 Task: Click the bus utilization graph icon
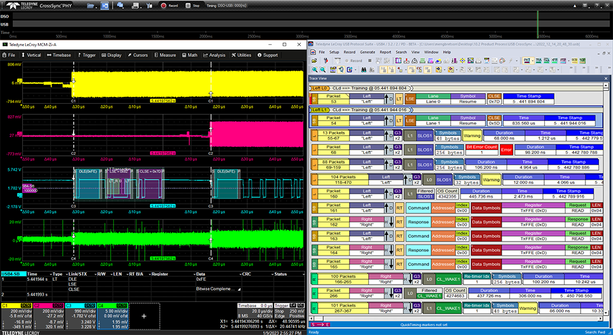pyautogui.click(x=447, y=61)
